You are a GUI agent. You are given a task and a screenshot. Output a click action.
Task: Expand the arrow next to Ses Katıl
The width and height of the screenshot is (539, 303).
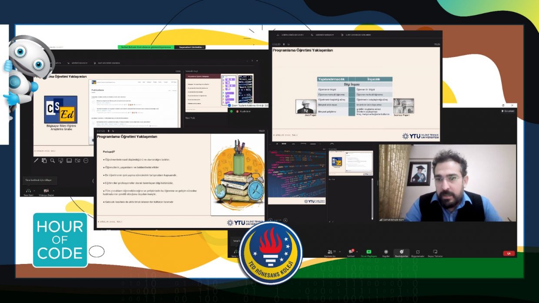34,190
